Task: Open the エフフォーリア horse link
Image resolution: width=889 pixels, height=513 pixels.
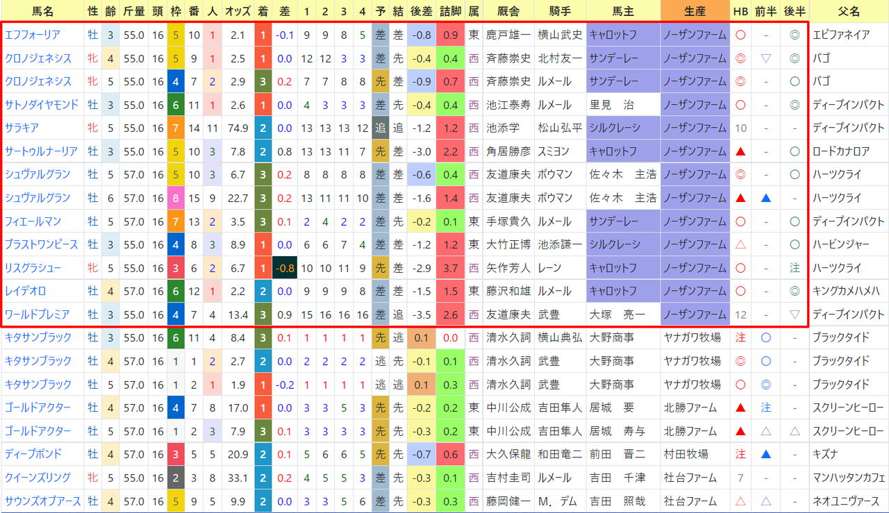Action: coord(32,35)
